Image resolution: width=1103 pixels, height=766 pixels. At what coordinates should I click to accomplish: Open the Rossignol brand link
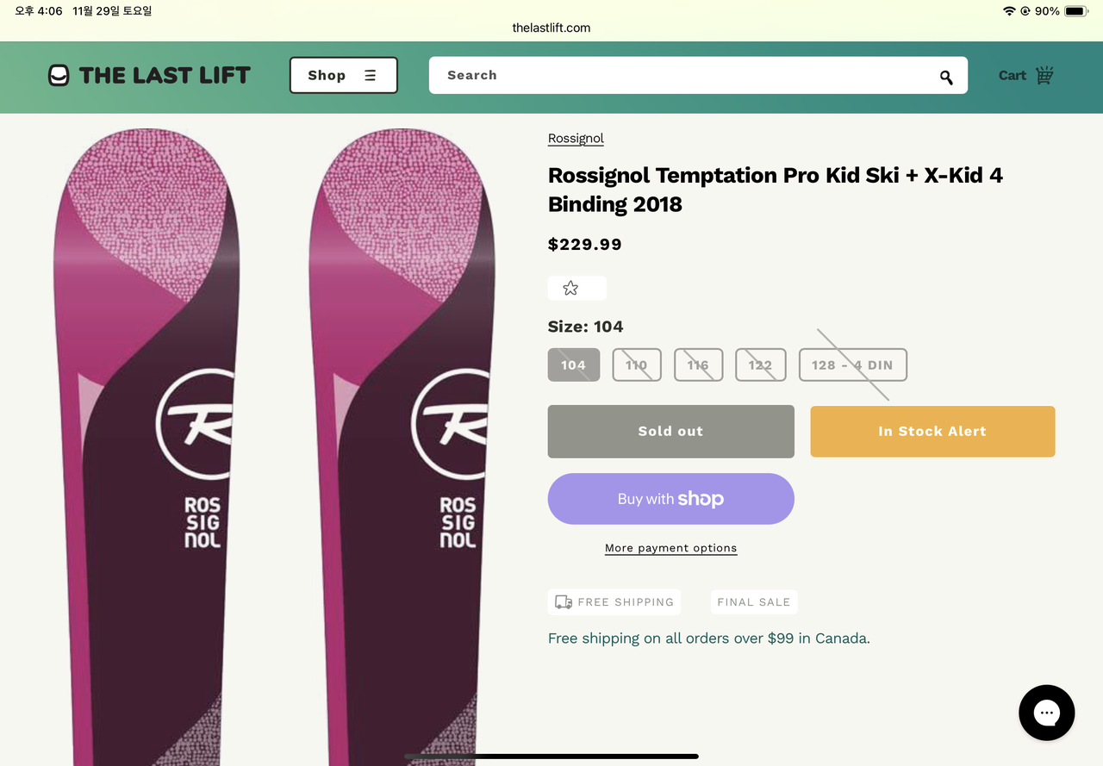pyautogui.click(x=576, y=139)
